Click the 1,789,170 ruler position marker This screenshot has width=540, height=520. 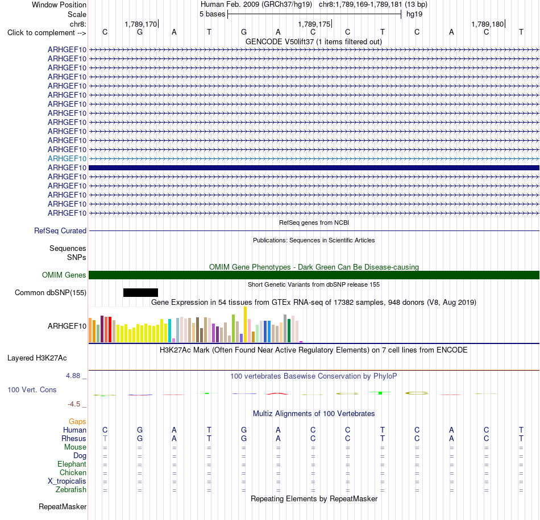tap(141, 24)
